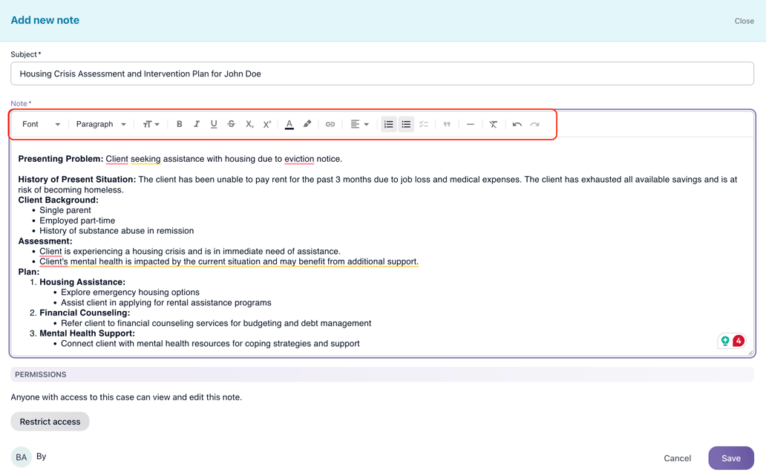Toggle the numbered list formatting
This screenshot has width=766, height=473.
388,124
